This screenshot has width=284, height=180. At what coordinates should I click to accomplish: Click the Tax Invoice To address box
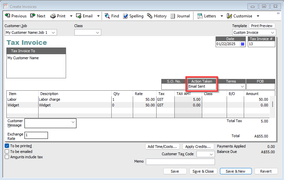[x=36, y=66]
